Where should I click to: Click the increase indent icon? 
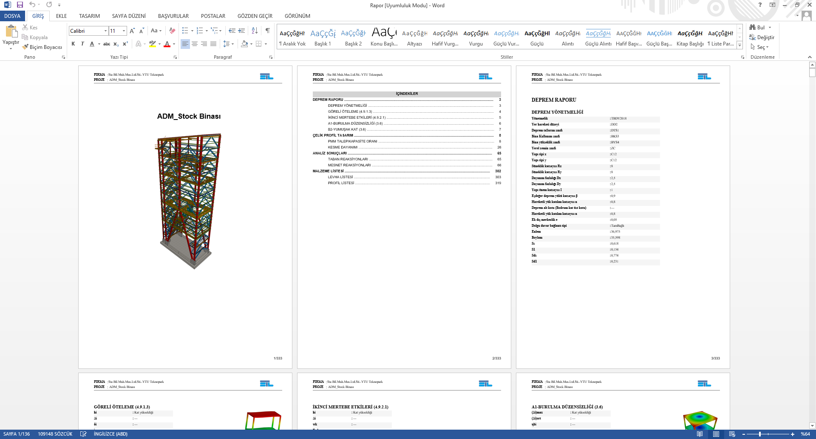click(241, 31)
